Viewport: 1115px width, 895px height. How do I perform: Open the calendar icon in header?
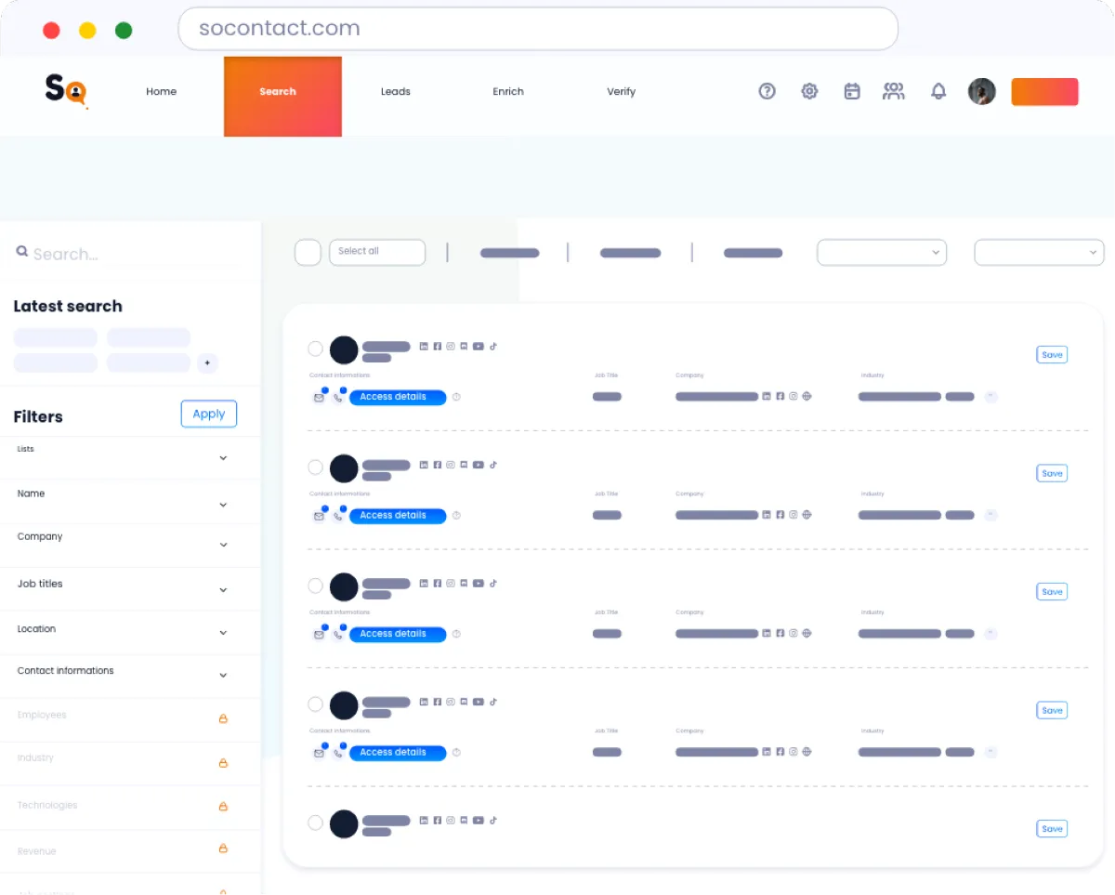click(851, 91)
